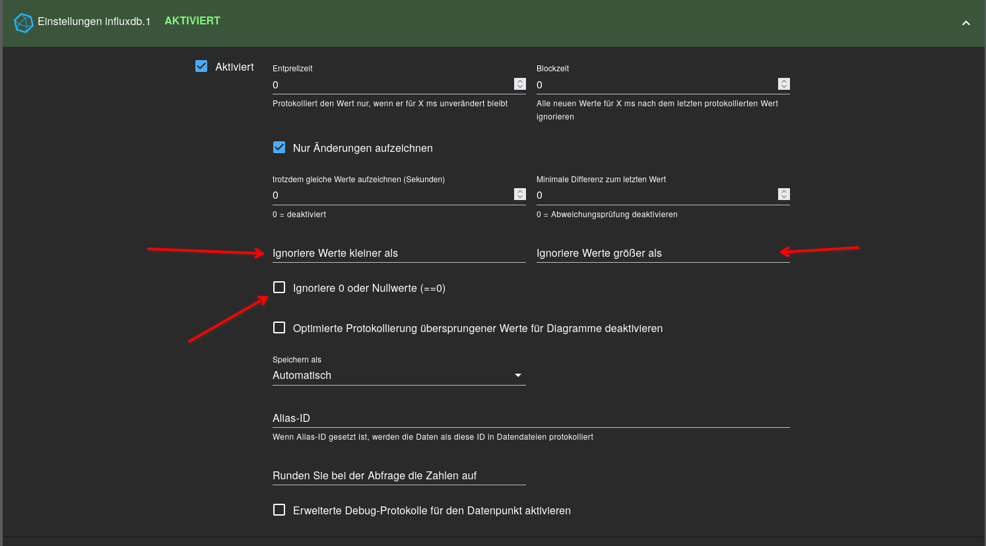
Task: Collapse the Einstellungen Influxdb.1 panel chevron
Action: (966, 23)
